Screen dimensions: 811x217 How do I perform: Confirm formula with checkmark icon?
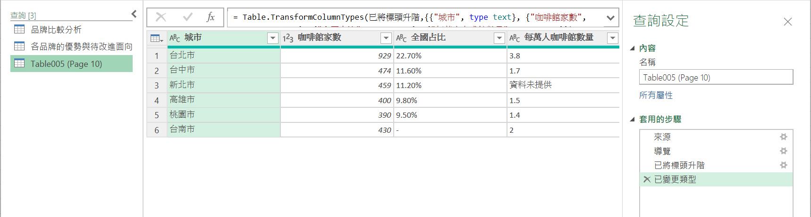188,17
